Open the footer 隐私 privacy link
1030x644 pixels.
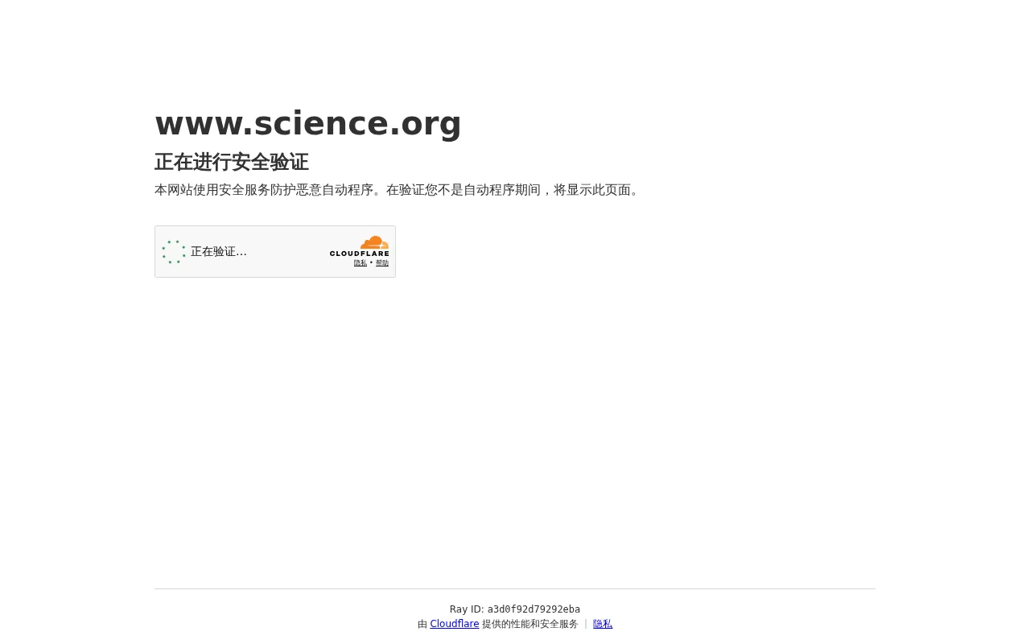click(x=603, y=624)
